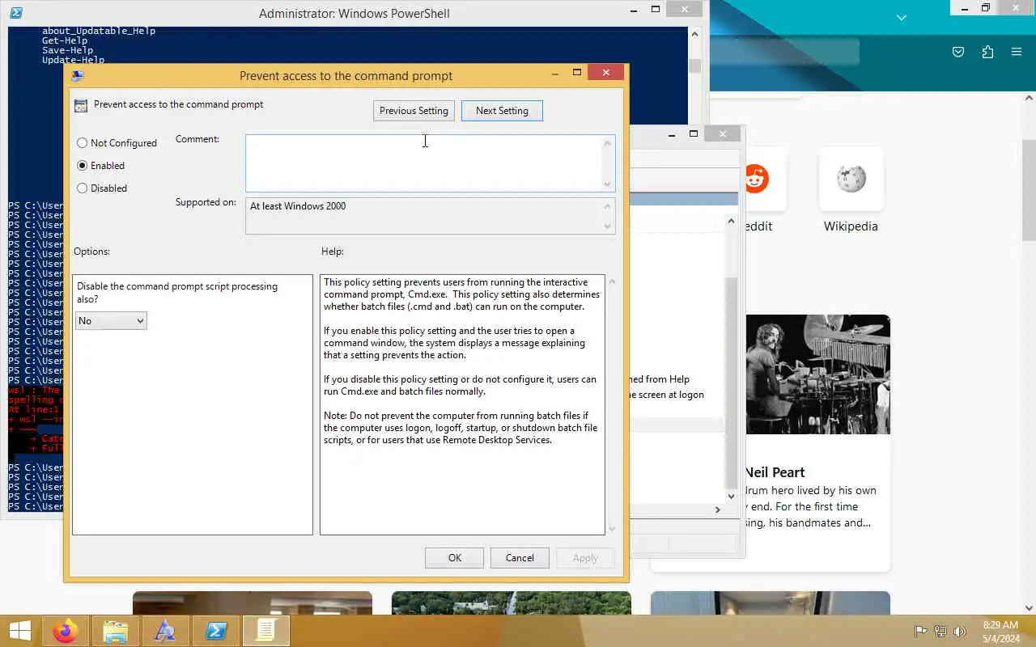Click the Firefox page scrollbar down arrow
This screenshot has width=1036, height=647.
pos(1030,607)
